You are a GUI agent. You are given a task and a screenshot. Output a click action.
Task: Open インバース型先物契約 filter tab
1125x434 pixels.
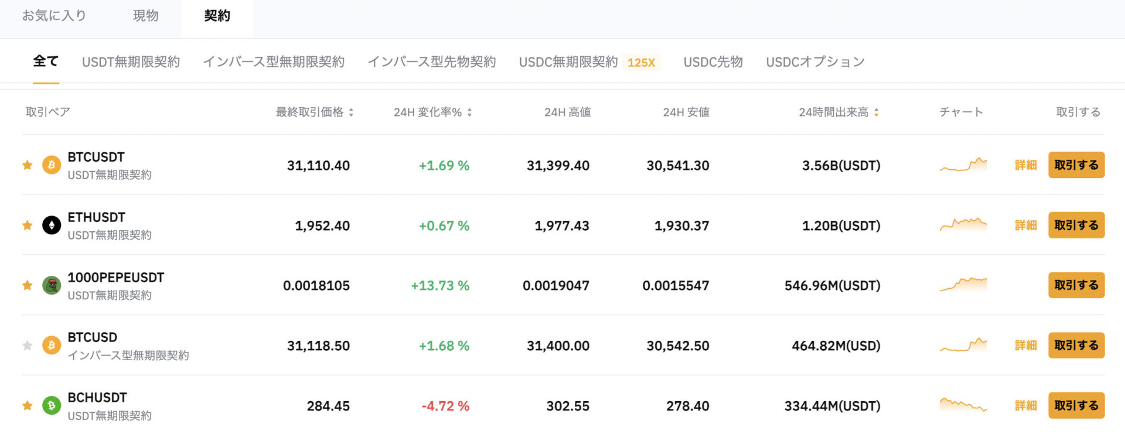432,62
